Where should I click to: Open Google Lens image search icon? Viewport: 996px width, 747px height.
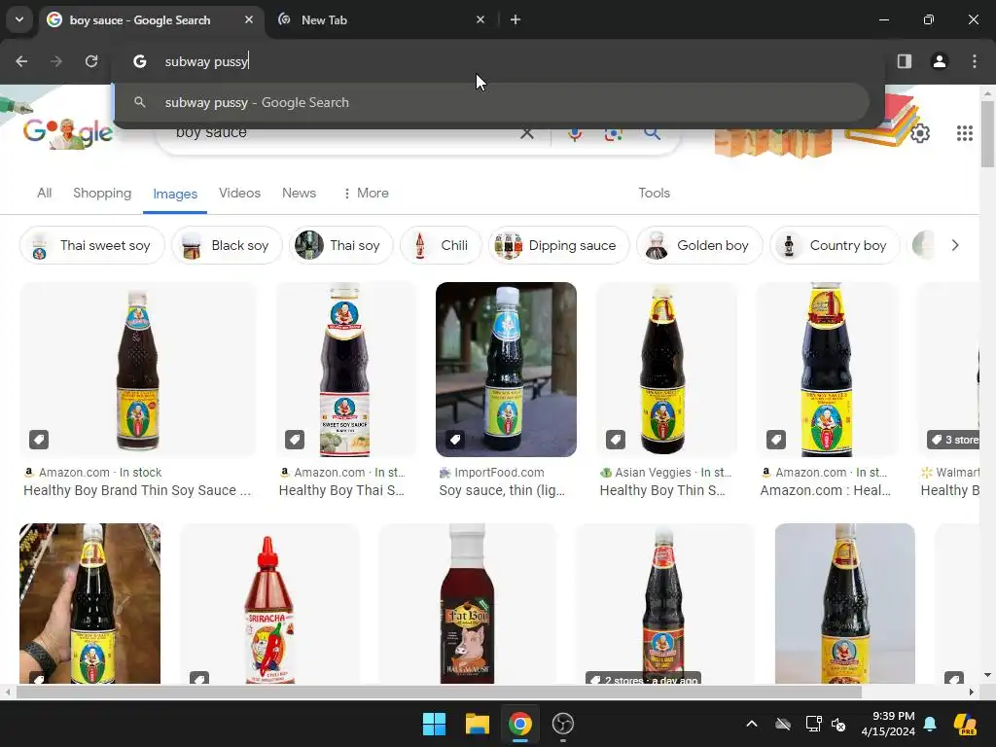[613, 134]
